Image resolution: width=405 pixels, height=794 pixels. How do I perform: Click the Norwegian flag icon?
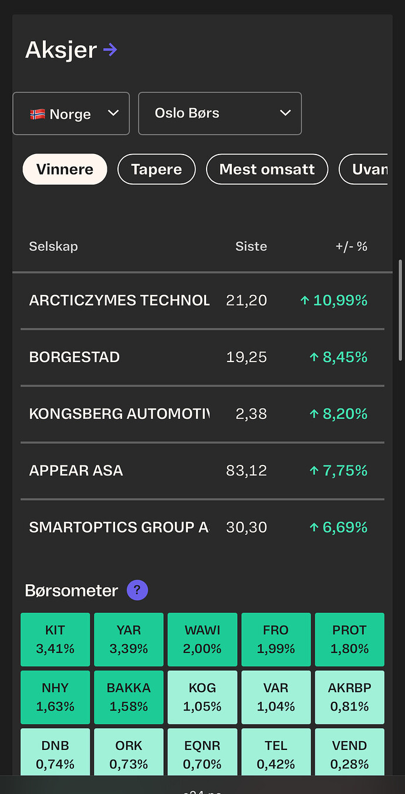click(x=38, y=114)
